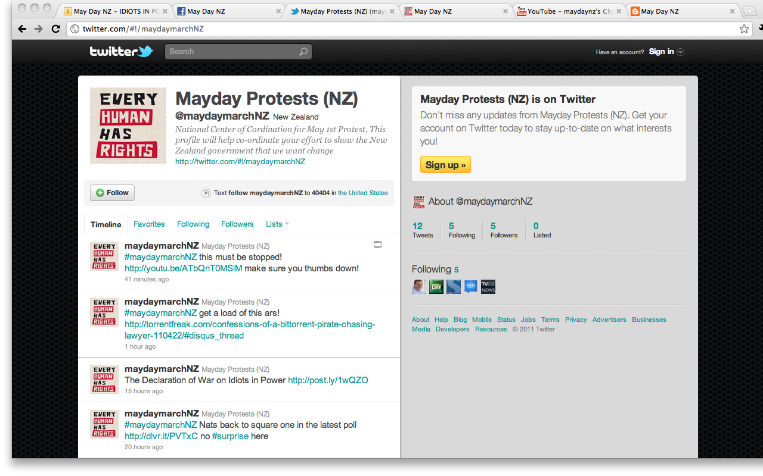The image size is (763, 476).
Task: Open the third followed account avatar
Action: tap(454, 287)
